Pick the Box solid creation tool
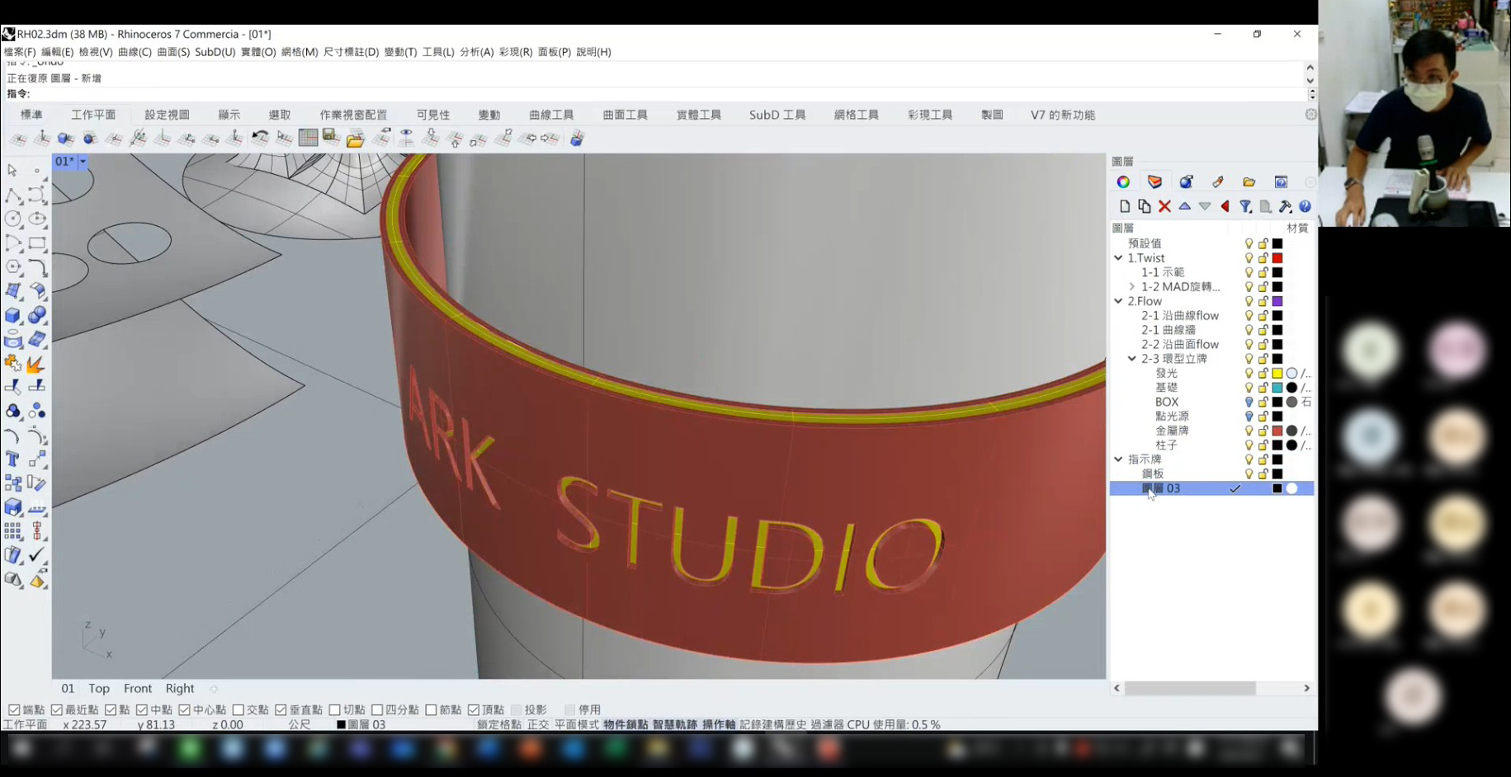This screenshot has width=1511, height=777. pyautogui.click(x=13, y=316)
